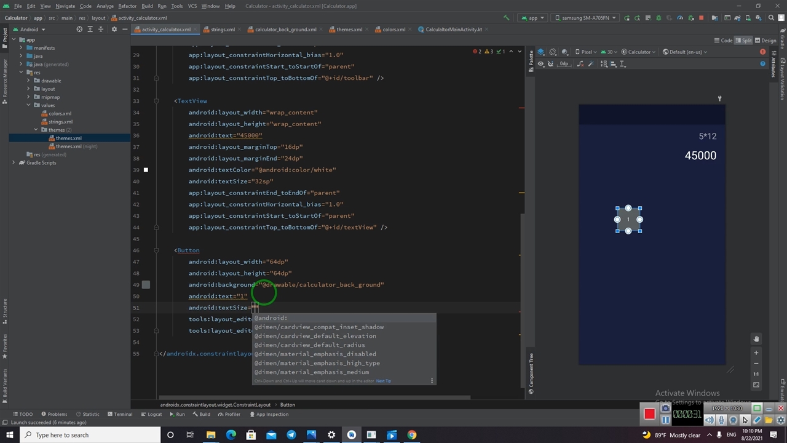Viewport: 787px width, 443px height.
Task: Open the samsung SM-A705FN device dropdown
Action: pos(585,18)
